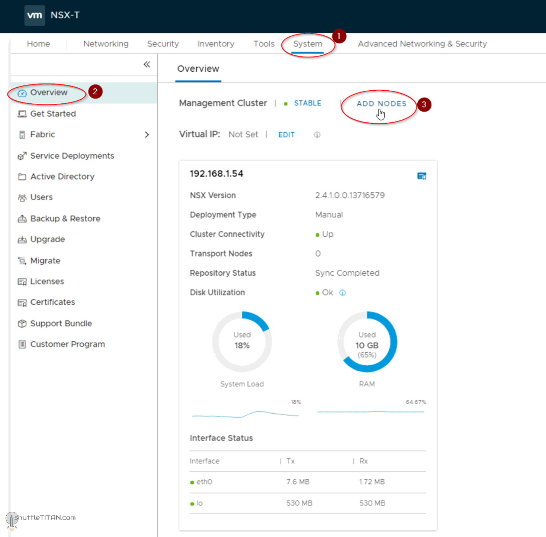Screen dimensions: 546x537
Task: Select the Active Directory folder icon
Action: pyautogui.click(x=22, y=177)
